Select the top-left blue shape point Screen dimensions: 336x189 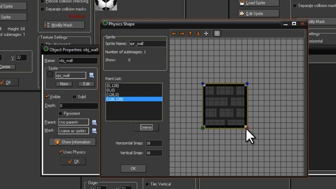tap(203, 83)
